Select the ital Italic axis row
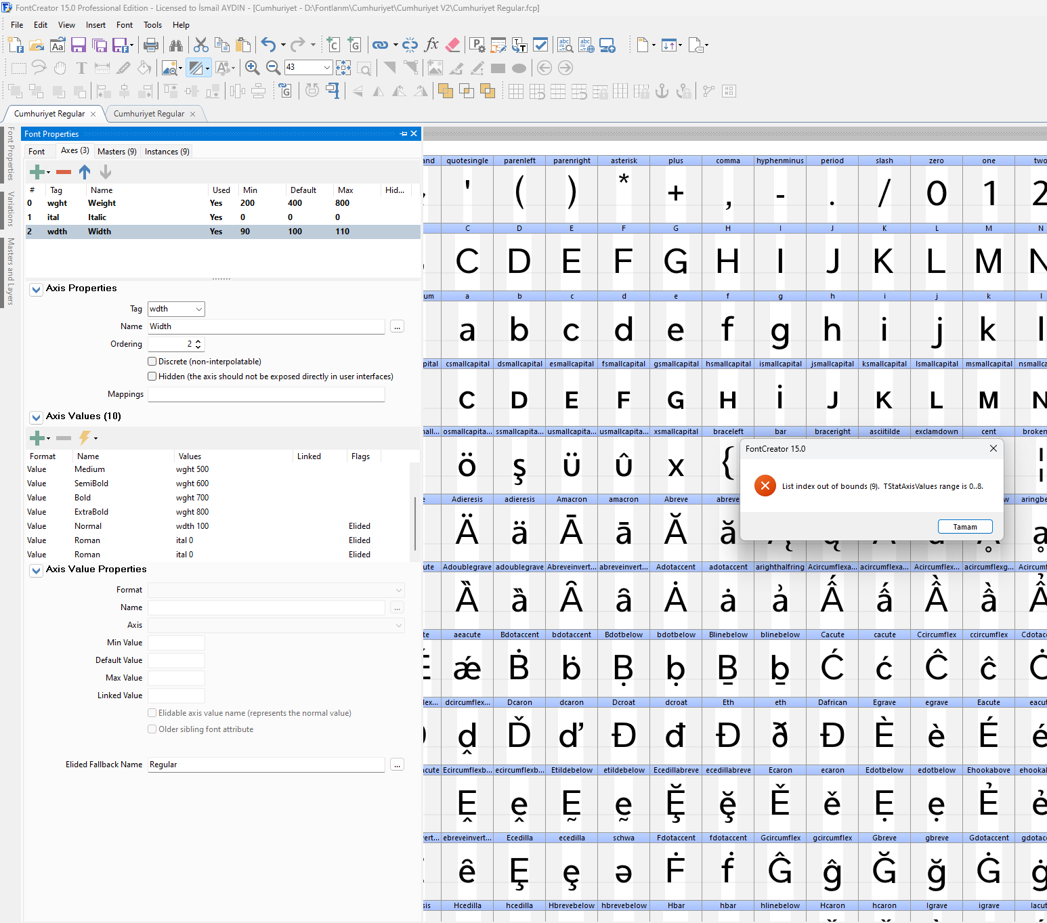 coord(223,217)
